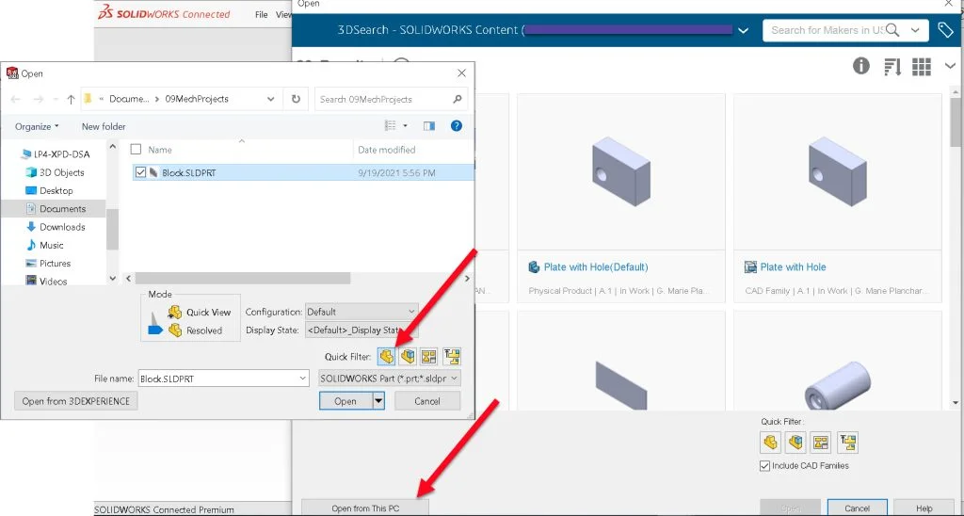Open the view options dropdown arrow

pyautogui.click(x=405, y=126)
